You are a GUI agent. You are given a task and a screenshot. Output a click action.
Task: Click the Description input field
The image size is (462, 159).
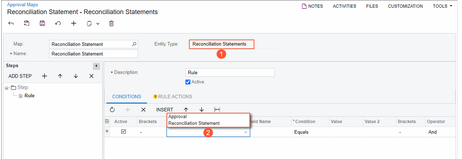pos(229,73)
